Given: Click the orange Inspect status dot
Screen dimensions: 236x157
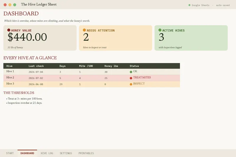Looking at the screenshot, I should [x=131, y=84].
